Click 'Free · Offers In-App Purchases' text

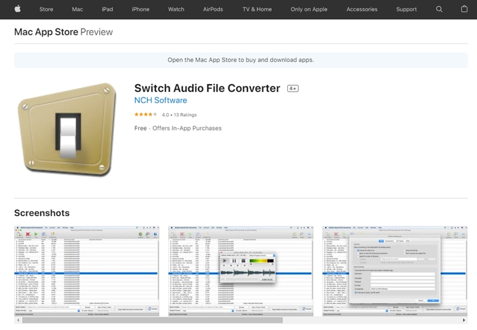coord(178,128)
